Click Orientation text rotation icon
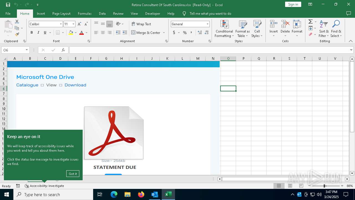Image resolution: width=355 pixels, height=200 pixels. (x=118, y=24)
